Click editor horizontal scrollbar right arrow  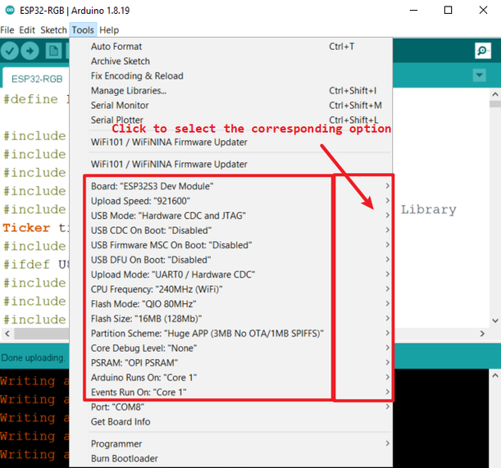point(482,334)
